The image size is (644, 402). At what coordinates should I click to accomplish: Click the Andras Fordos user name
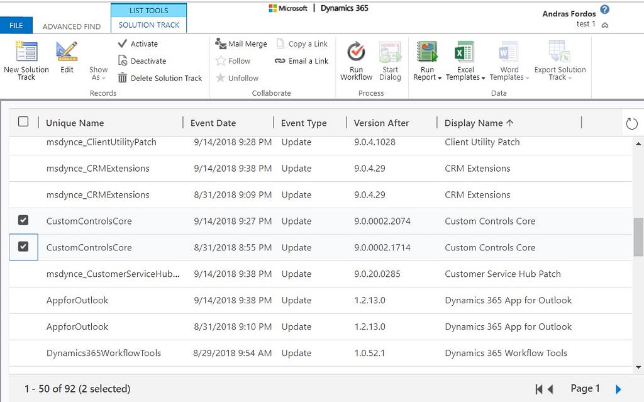569,14
